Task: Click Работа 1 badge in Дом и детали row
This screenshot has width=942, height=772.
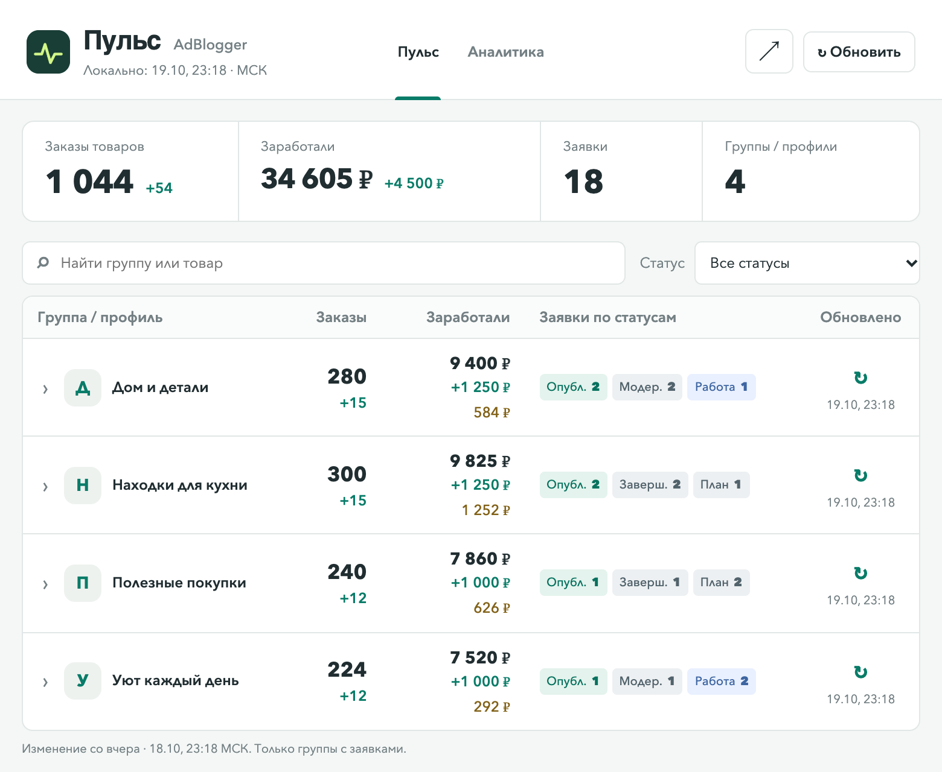Action: (x=722, y=387)
